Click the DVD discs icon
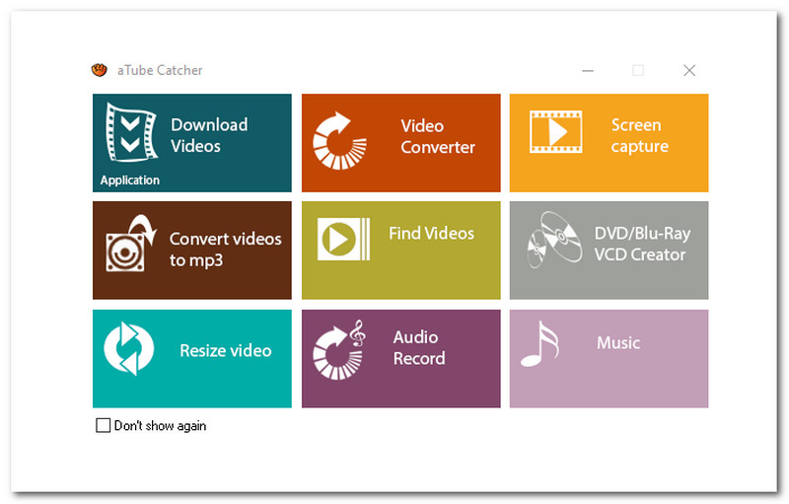Viewport: 789px width, 504px height. (x=554, y=240)
